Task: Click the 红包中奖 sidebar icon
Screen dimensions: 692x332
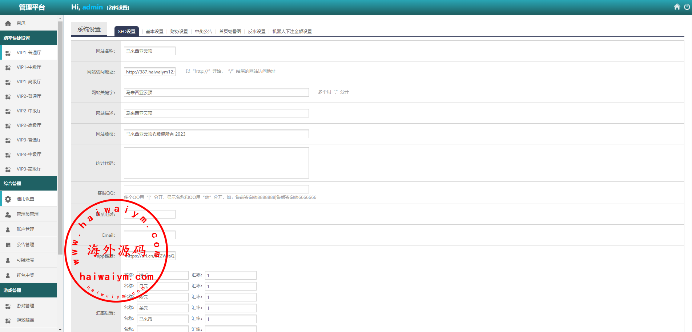Action: click(x=8, y=276)
